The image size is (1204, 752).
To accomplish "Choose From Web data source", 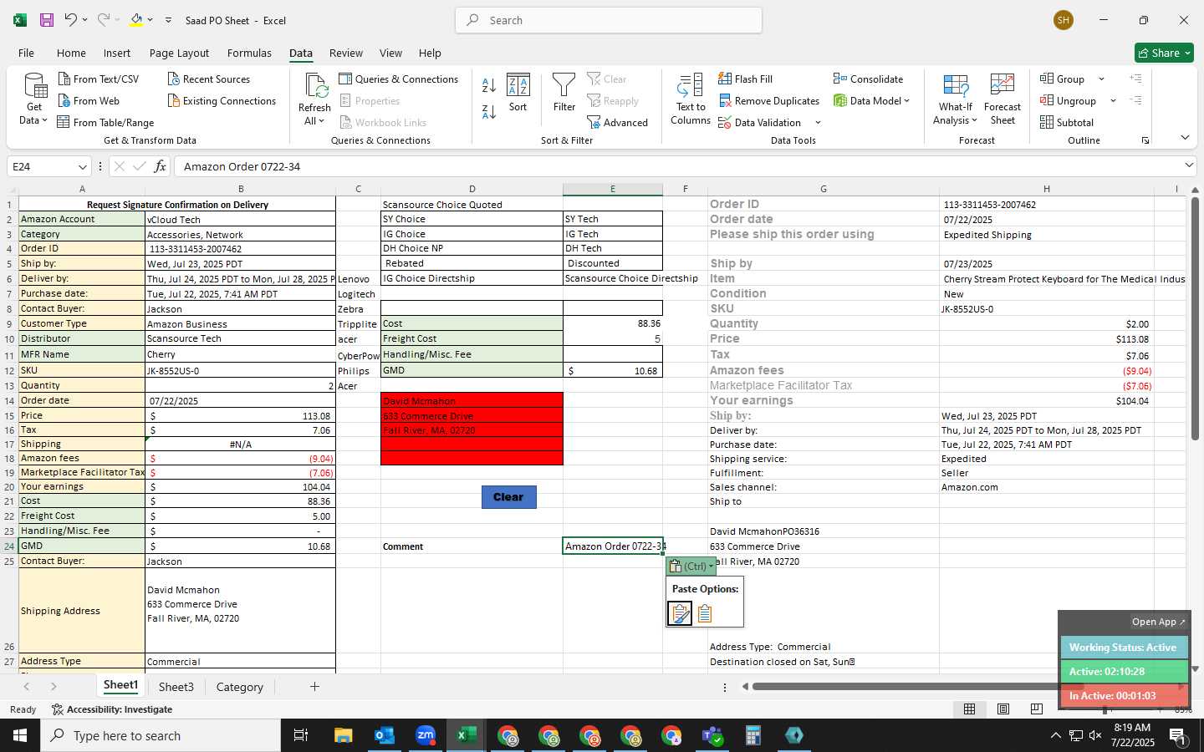I will [x=89, y=100].
